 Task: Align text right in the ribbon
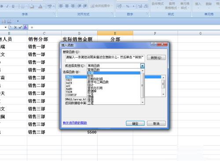pyautogui.click(x=73, y=6)
